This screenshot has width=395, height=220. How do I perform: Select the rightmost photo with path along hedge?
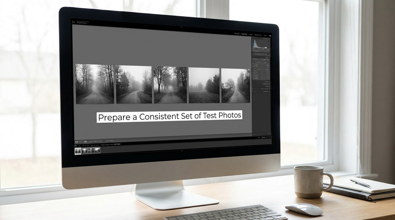(x=236, y=85)
